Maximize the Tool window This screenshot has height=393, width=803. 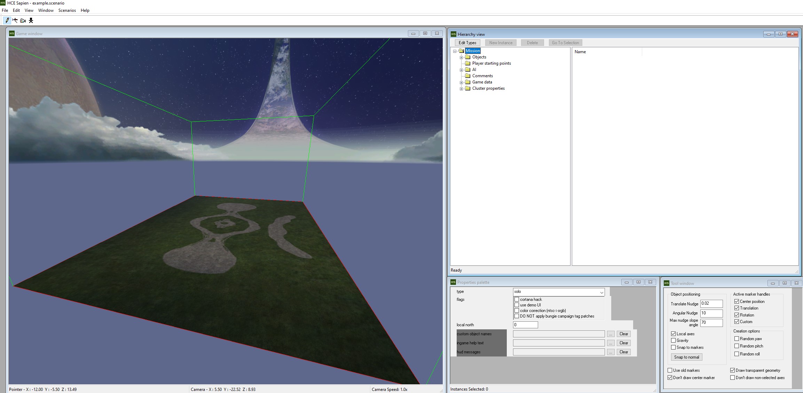click(x=785, y=283)
